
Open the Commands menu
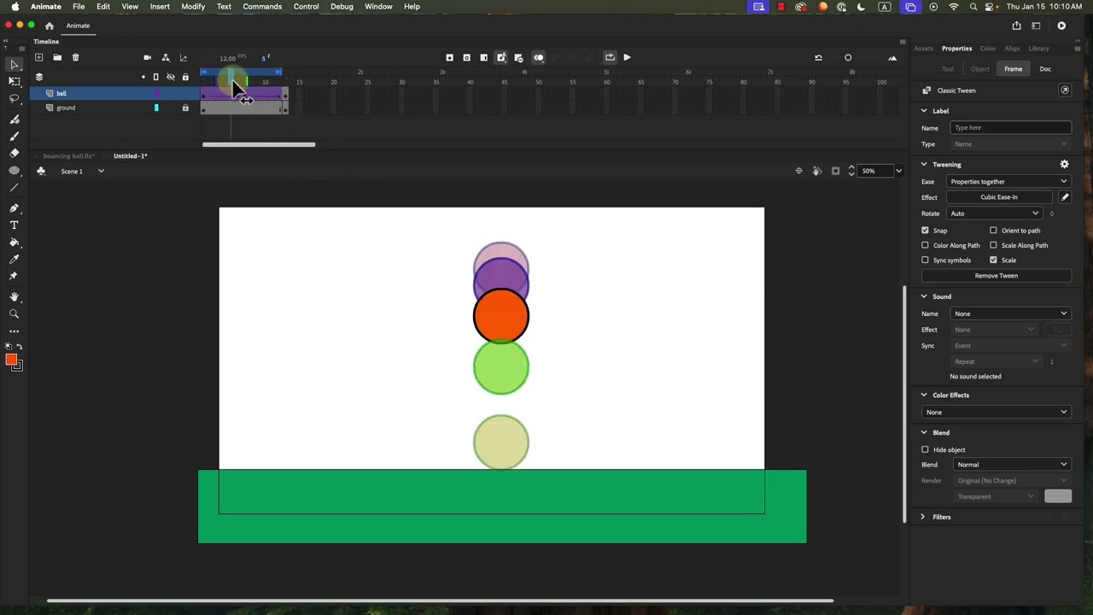coord(262,7)
